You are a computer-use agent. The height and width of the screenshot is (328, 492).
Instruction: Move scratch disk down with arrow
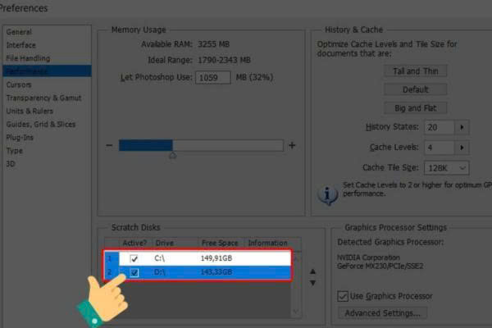312,283
